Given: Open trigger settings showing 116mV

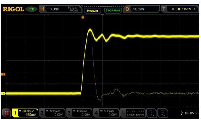Looking at the screenshot, I should 180,9.
